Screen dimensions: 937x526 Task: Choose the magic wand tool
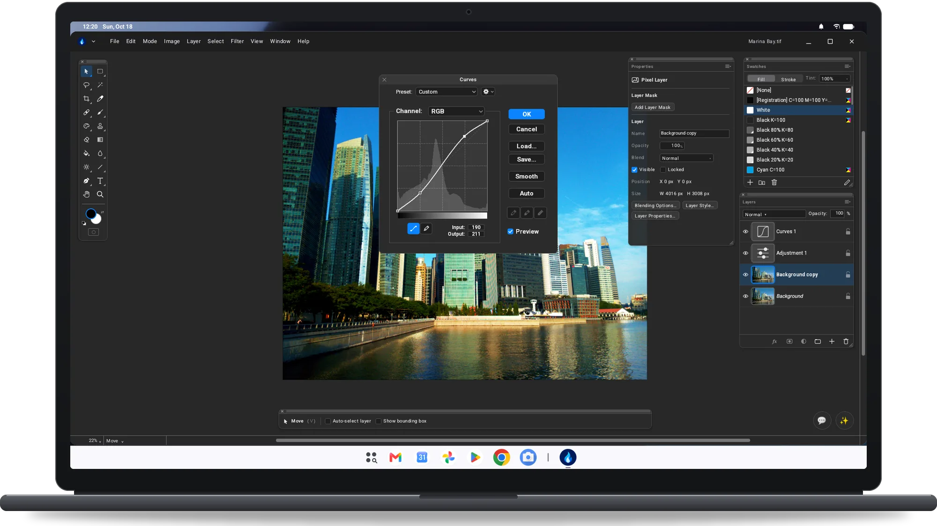100,85
